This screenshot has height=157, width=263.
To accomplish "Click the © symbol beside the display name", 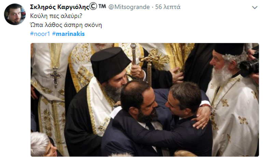I will click(x=93, y=6).
